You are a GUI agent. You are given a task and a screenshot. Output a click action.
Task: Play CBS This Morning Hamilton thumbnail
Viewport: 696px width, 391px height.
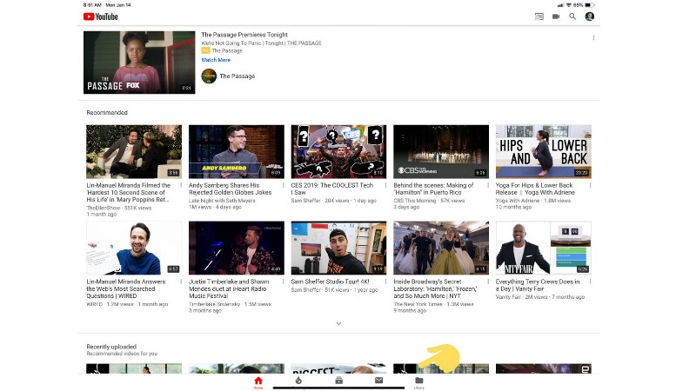441,151
